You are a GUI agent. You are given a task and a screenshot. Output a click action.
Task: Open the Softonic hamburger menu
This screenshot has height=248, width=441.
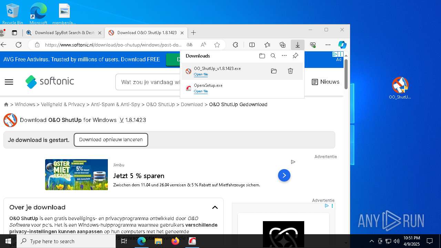(9, 82)
